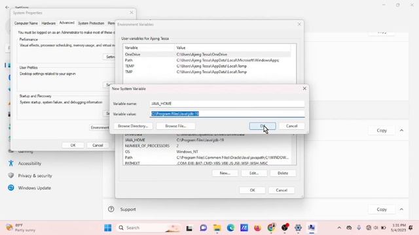Click the volume tray icon
Viewport: 419px width, 235px height.
pyautogui.click(x=376, y=228)
